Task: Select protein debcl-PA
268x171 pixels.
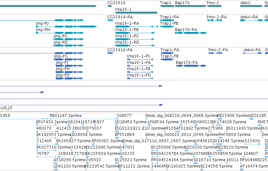Action: click(x=252, y=50)
